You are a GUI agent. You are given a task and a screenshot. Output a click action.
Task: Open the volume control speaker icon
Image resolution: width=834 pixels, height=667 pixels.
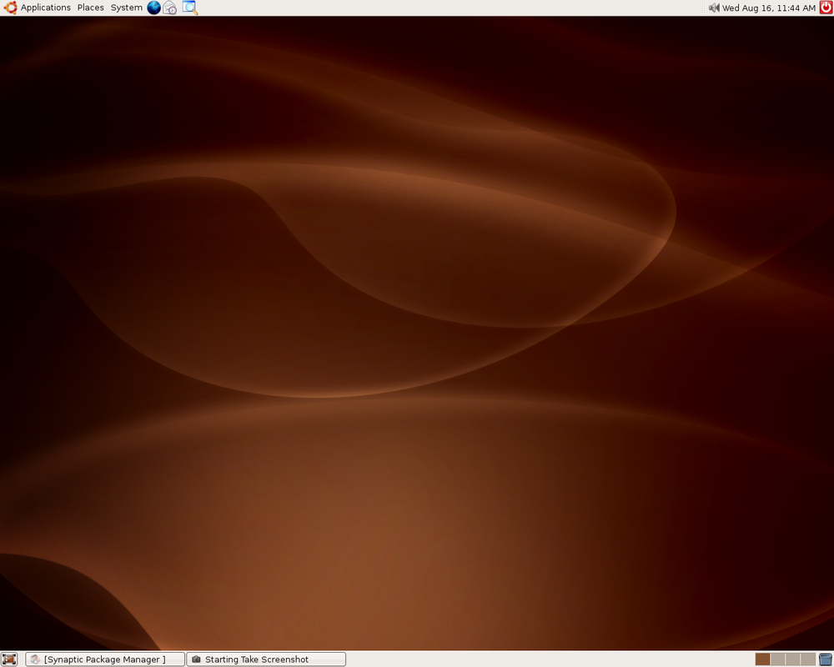pos(715,8)
